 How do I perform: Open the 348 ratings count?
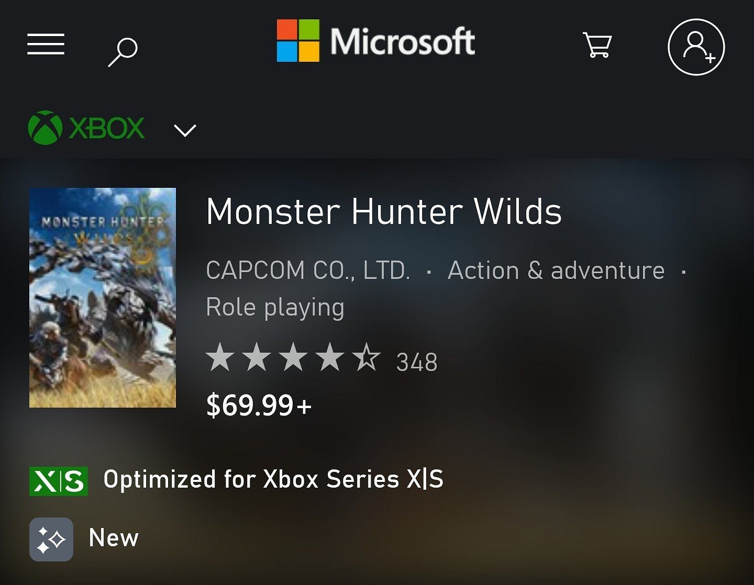point(417,362)
